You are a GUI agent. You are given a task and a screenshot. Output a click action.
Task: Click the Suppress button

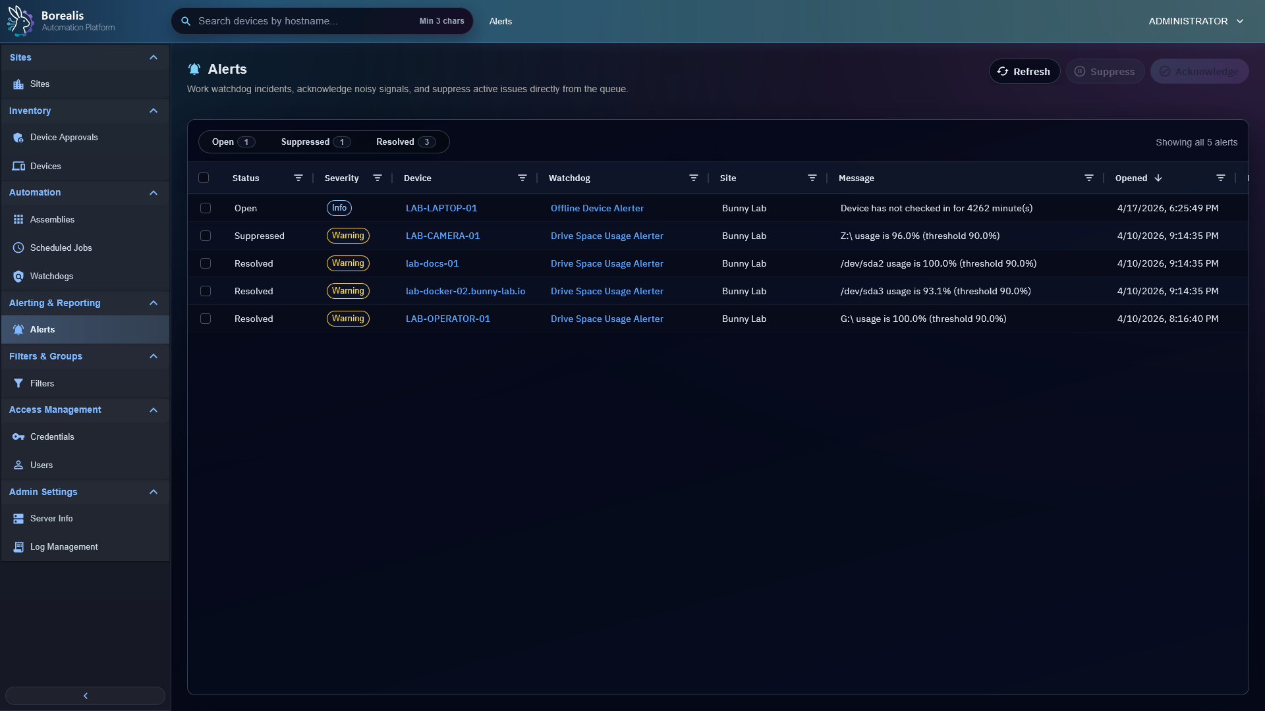1105,71
